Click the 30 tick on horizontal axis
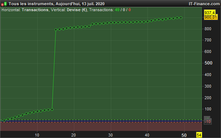This screenshot has width=221, height=138. [x=110, y=135]
